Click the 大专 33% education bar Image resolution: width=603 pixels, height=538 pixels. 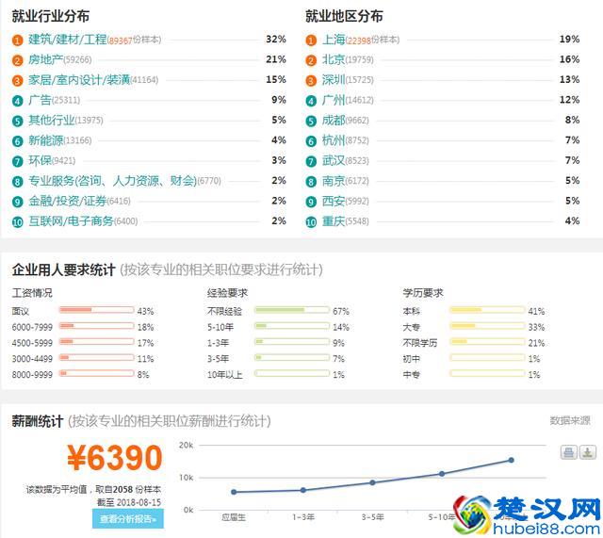point(487,326)
